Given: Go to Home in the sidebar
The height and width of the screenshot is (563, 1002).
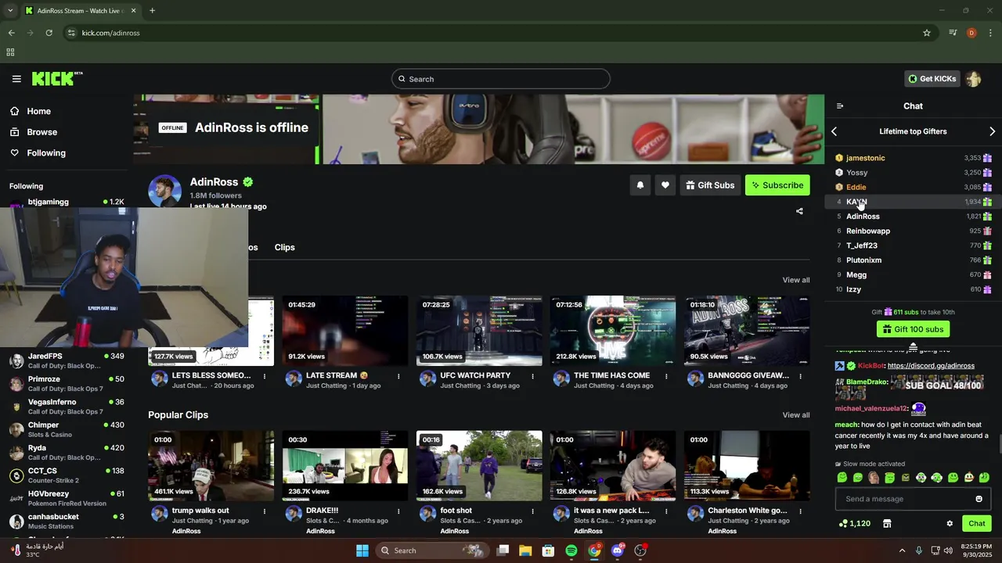Looking at the screenshot, I should pyautogui.click(x=38, y=111).
